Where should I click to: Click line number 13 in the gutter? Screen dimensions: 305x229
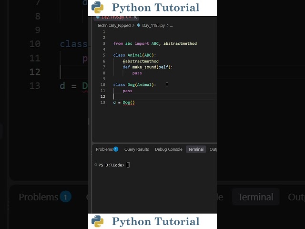pyautogui.click(x=103, y=103)
